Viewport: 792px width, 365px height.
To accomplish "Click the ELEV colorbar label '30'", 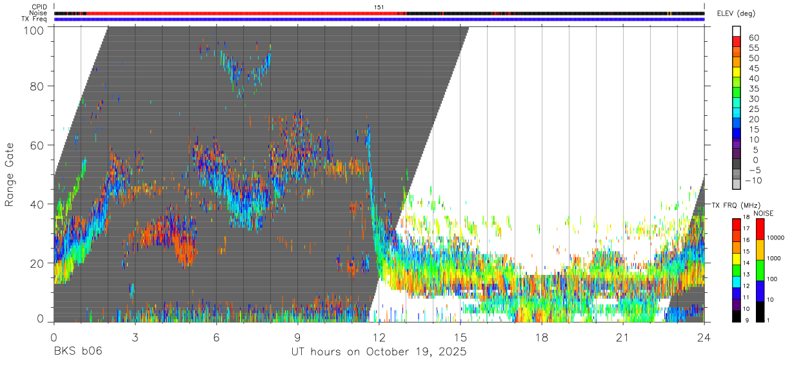I will 753,99.
